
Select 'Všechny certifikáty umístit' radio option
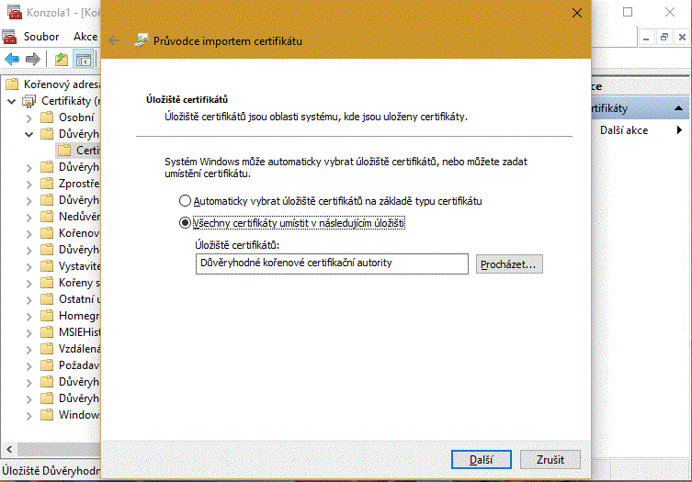click(x=185, y=223)
